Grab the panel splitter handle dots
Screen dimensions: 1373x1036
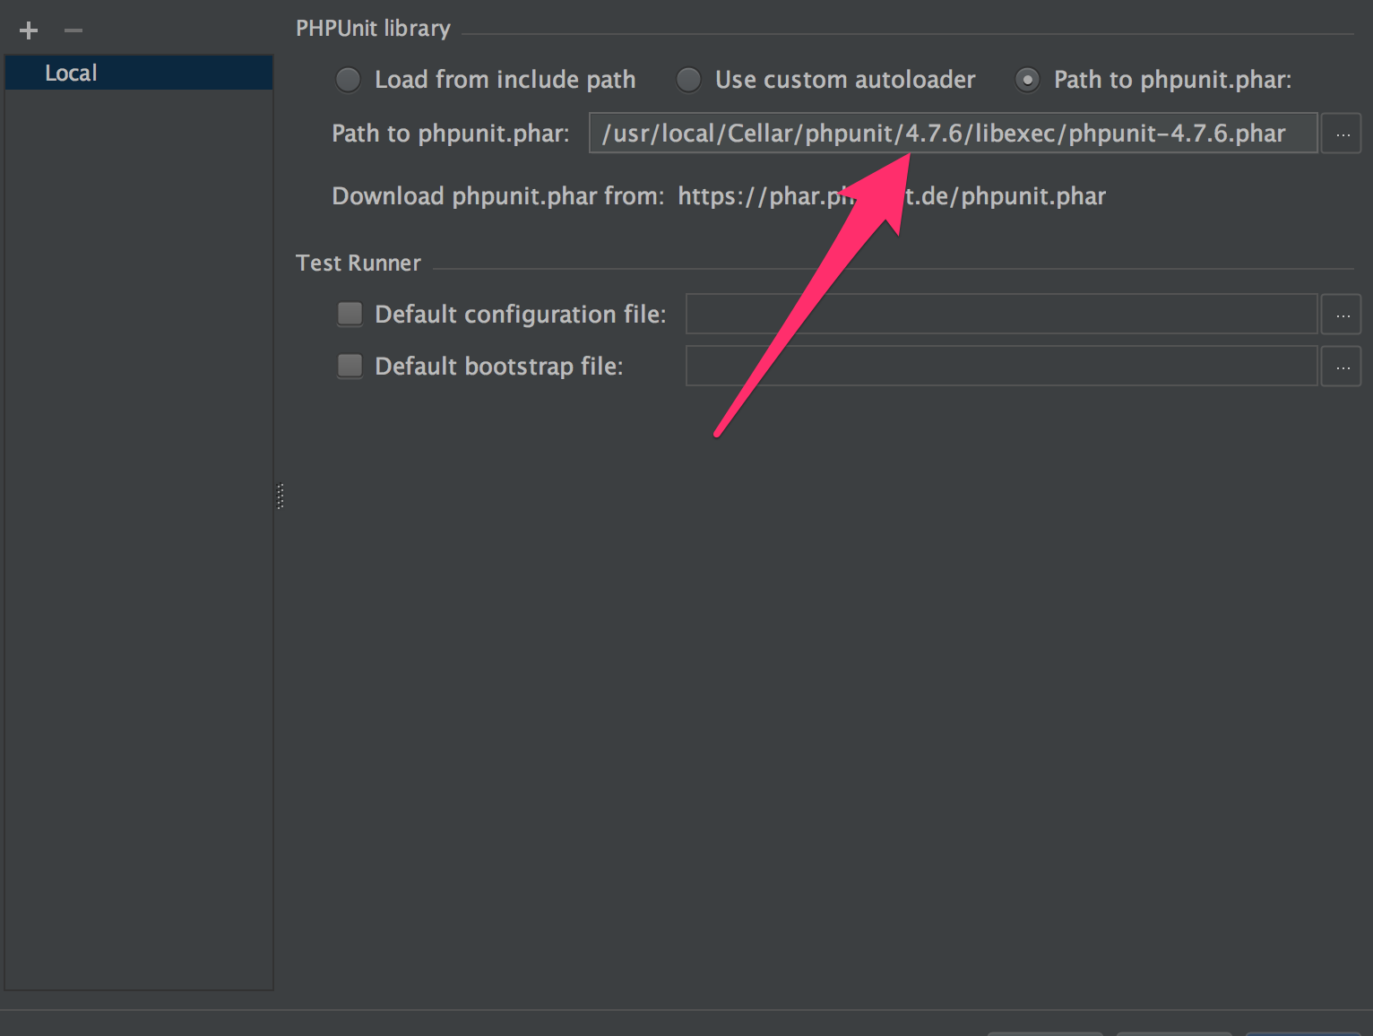(281, 496)
